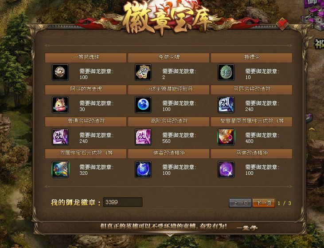The width and height of the screenshot is (324, 248).
Task: Click the 换镖令 item title bar
Action: click(251, 58)
